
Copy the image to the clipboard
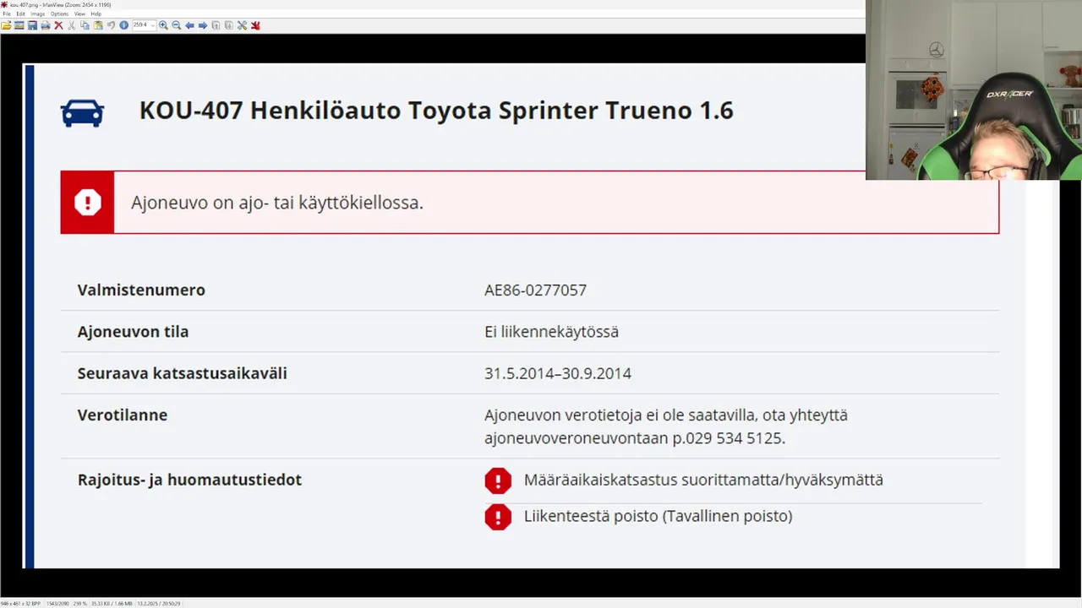pyautogui.click(x=85, y=25)
